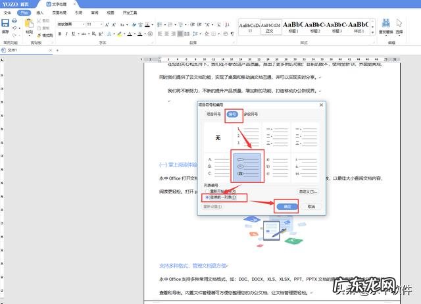Click the Save floppy disk icon
The height and width of the screenshot is (304, 421).
point(5,23)
